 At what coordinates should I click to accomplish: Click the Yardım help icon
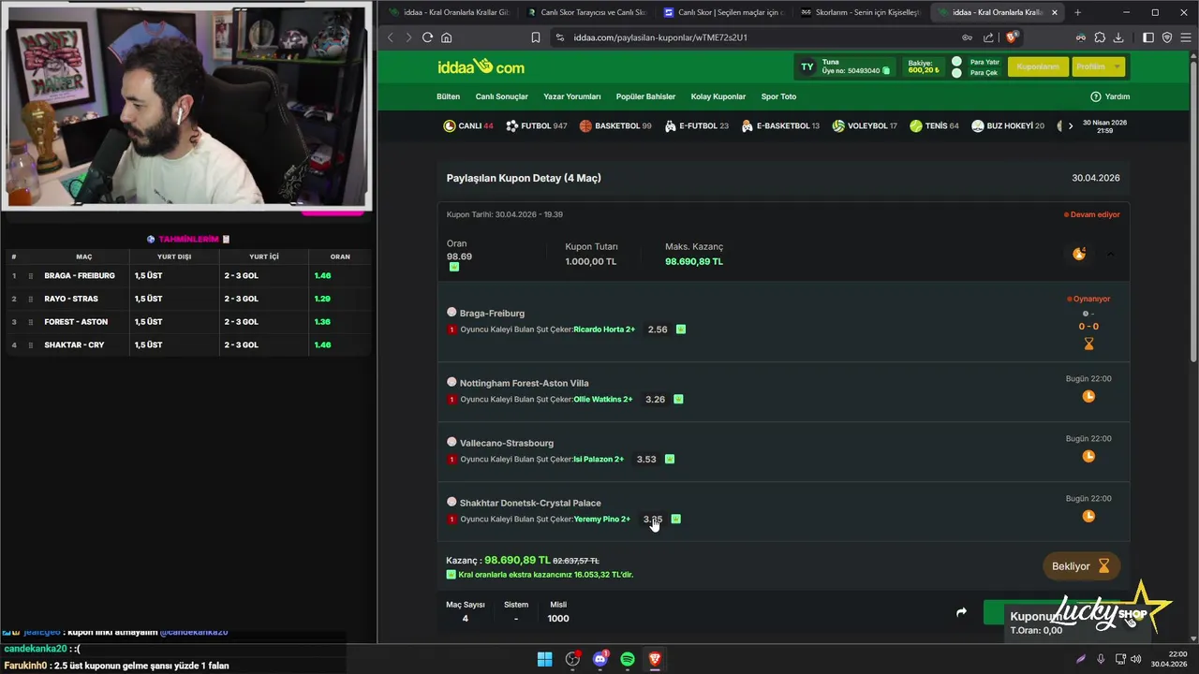(1096, 96)
